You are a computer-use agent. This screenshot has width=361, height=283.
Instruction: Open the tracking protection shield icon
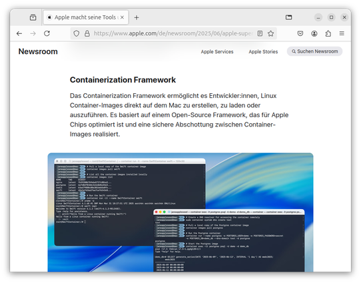pyautogui.click(x=77, y=33)
